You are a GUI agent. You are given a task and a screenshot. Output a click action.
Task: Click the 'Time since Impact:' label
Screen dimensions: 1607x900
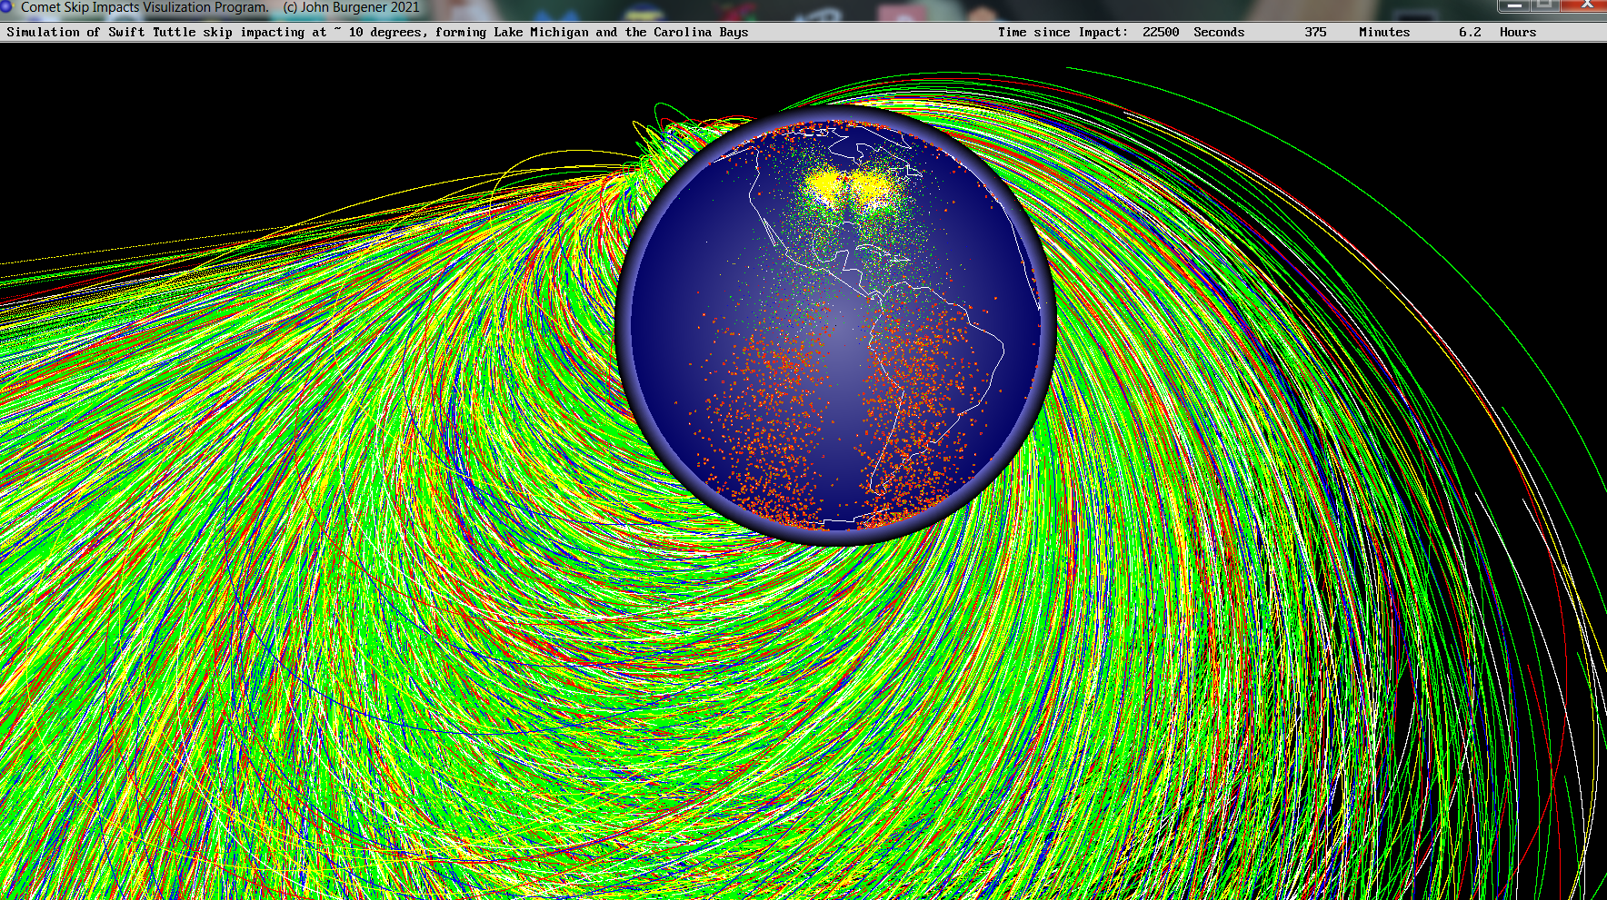(1062, 32)
